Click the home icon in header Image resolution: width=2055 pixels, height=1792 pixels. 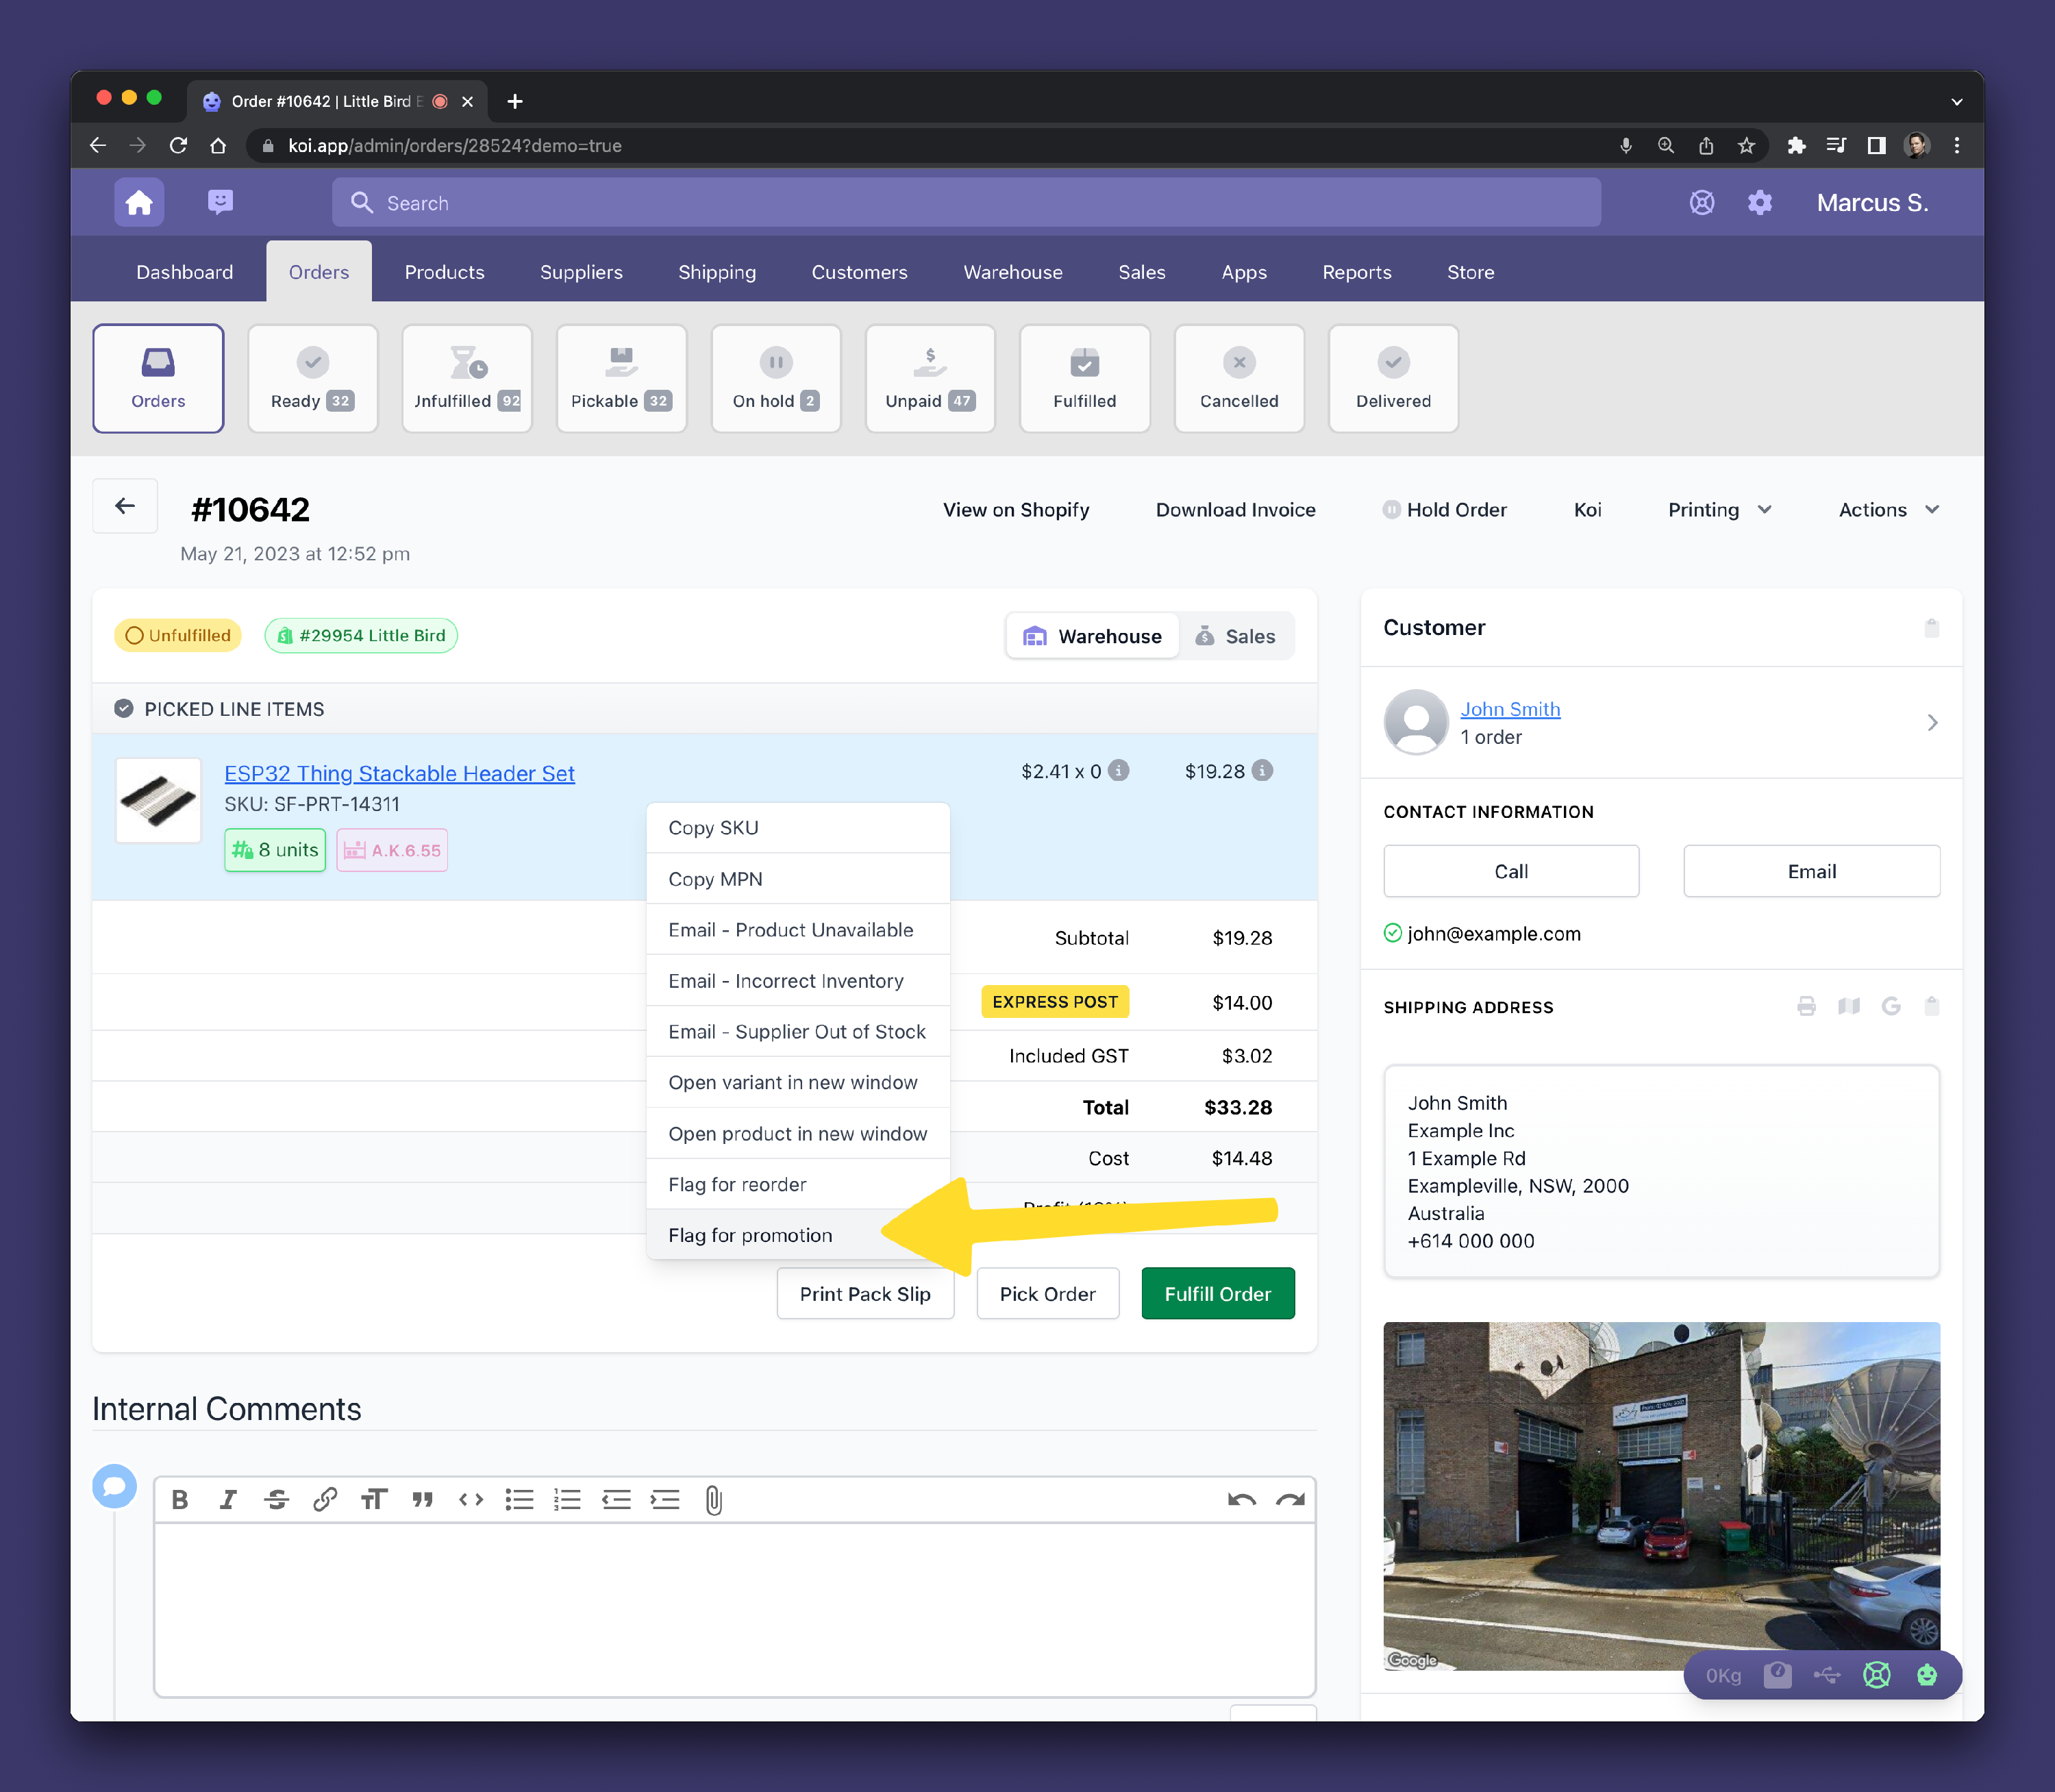point(139,203)
